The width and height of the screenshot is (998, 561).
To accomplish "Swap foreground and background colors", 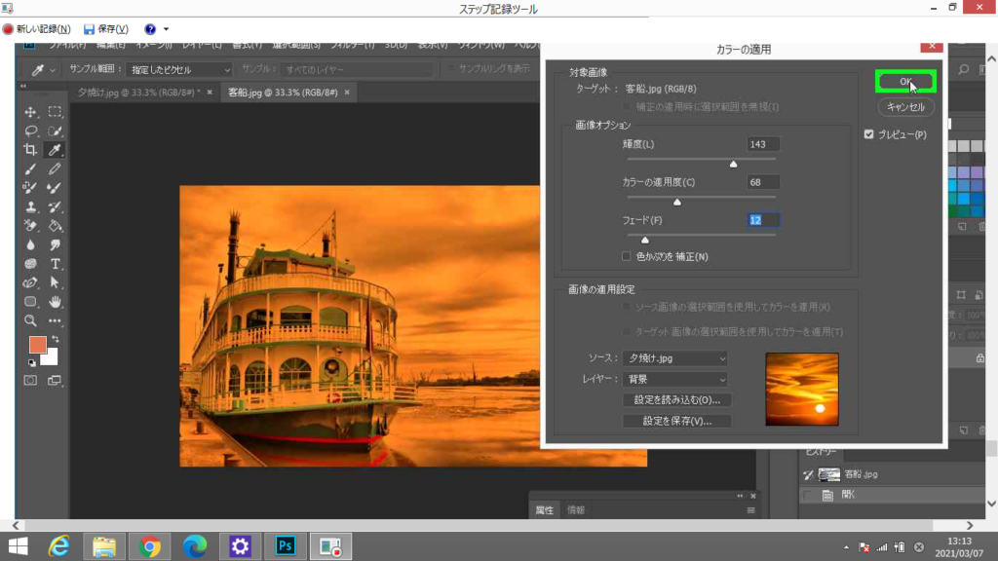I will tap(56, 339).
